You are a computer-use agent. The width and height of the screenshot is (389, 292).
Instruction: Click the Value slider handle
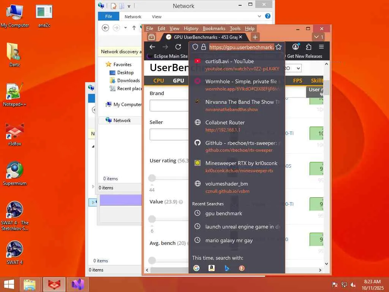point(152,219)
